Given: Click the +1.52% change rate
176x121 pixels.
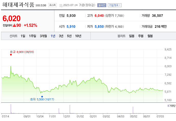Looking at the screenshot, I should click(30, 25).
